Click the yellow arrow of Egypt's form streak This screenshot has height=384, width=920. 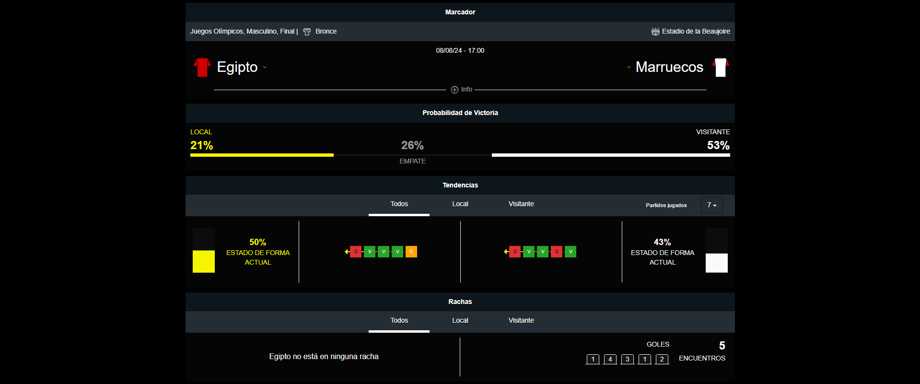point(347,252)
